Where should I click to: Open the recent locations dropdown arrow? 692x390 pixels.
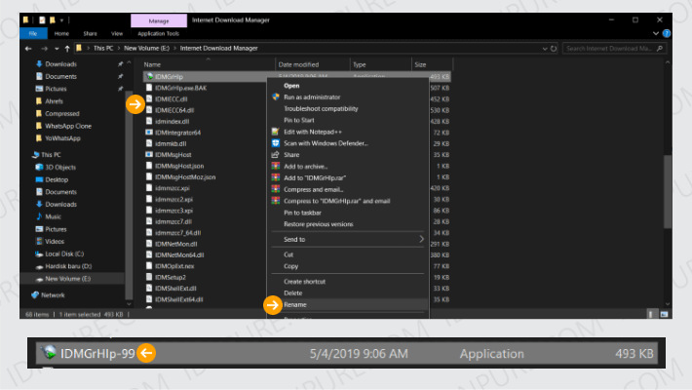tap(57, 49)
